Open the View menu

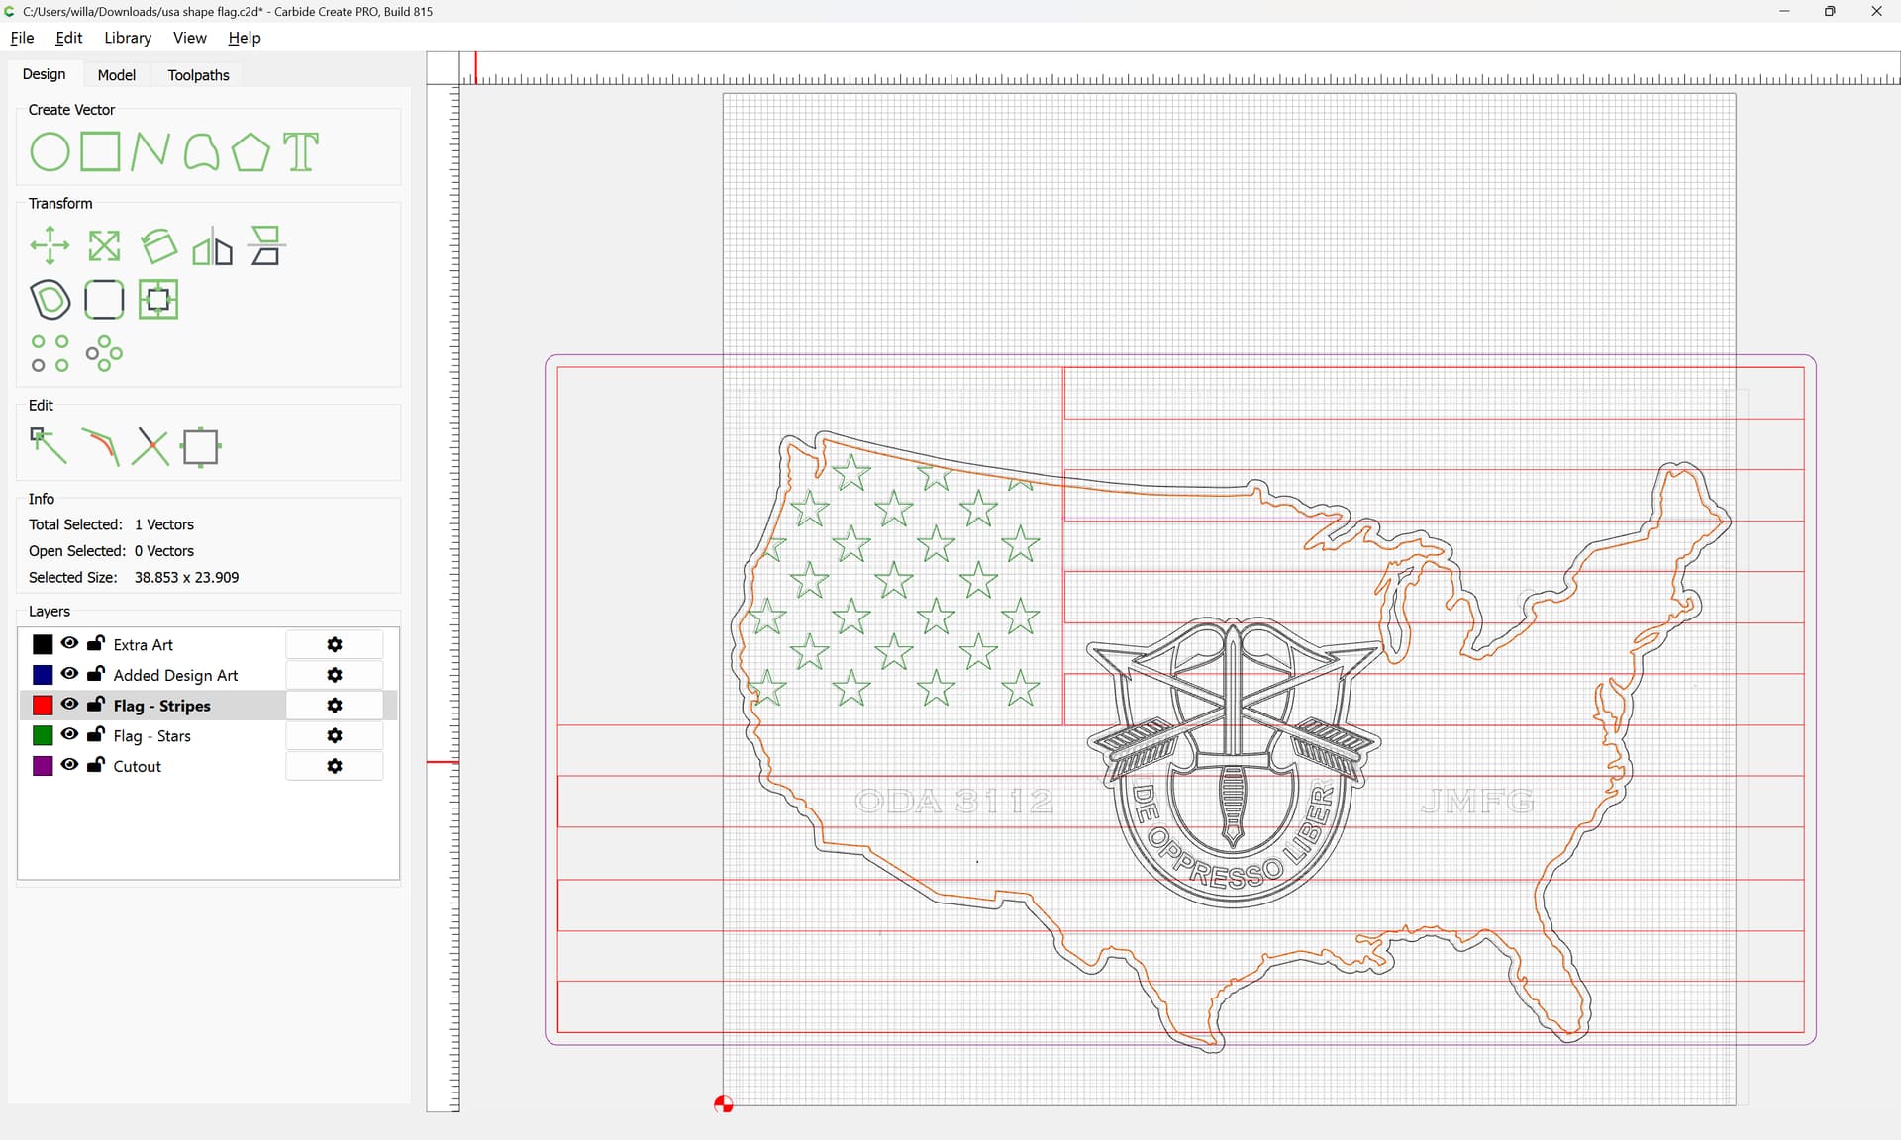pyautogui.click(x=190, y=38)
